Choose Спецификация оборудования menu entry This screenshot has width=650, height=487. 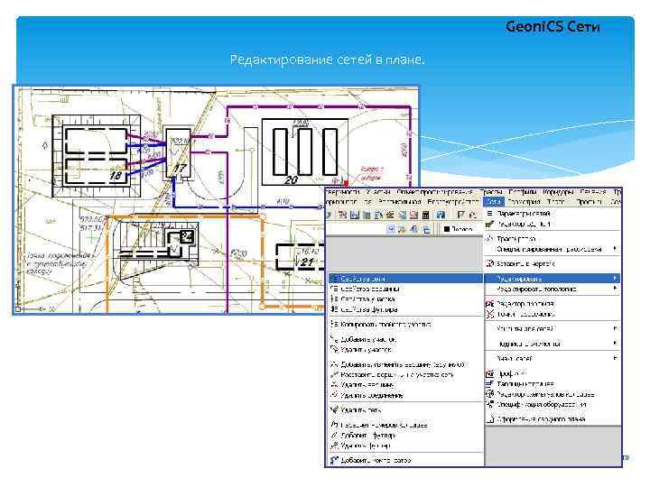point(542,405)
